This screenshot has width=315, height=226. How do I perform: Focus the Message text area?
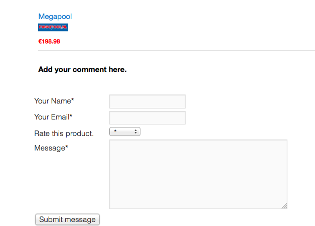coord(198,174)
